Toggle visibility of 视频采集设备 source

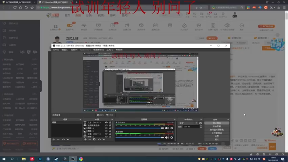pos(106,125)
